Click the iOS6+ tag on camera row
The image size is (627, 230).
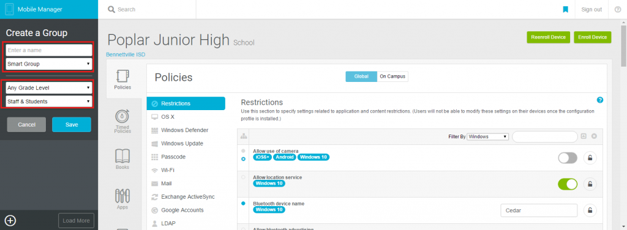click(x=263, y=157)
